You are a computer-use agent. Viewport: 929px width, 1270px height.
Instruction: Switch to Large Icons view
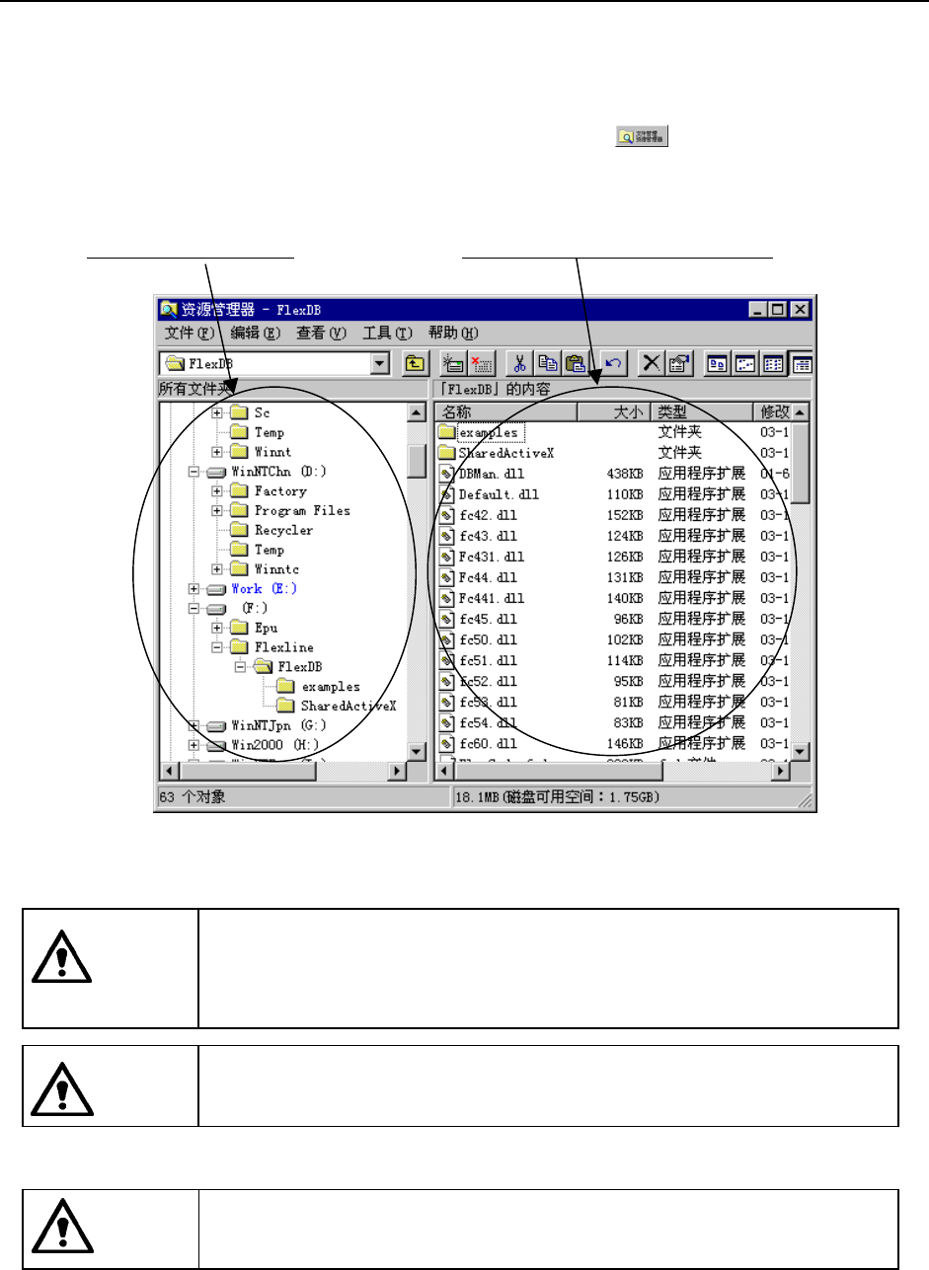coord(717,363)
